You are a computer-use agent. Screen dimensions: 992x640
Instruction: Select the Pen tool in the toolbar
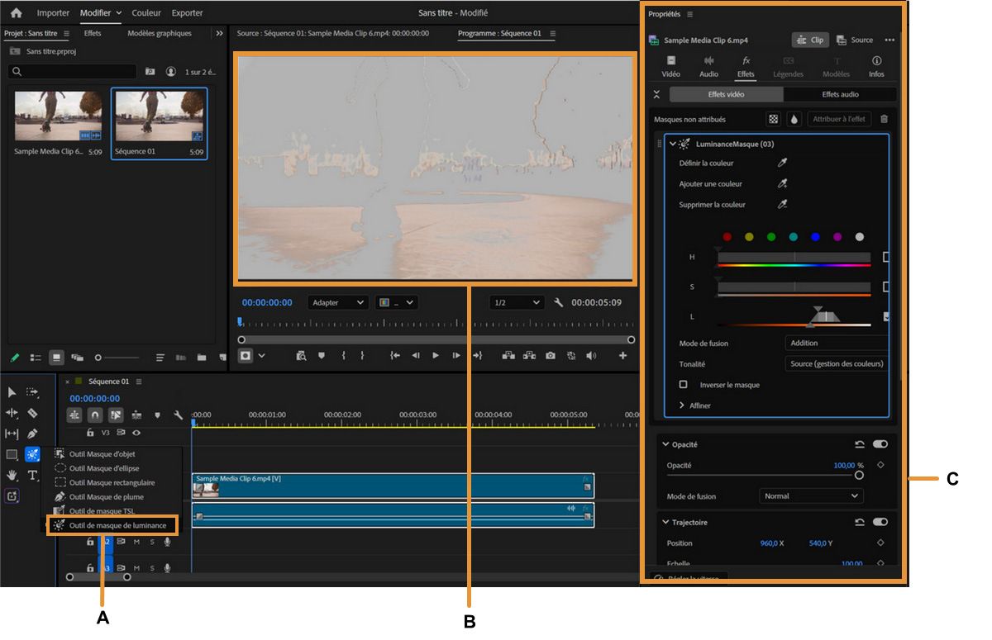click(32, 434)
